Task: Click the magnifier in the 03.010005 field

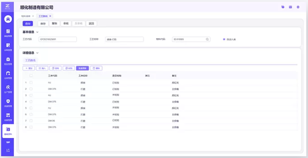Action: point(207,39)
